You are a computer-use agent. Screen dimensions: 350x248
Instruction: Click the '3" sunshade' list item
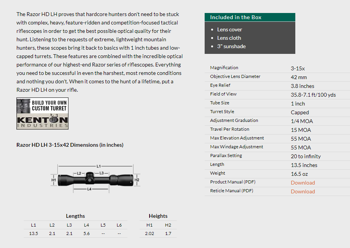coord(231,46)
